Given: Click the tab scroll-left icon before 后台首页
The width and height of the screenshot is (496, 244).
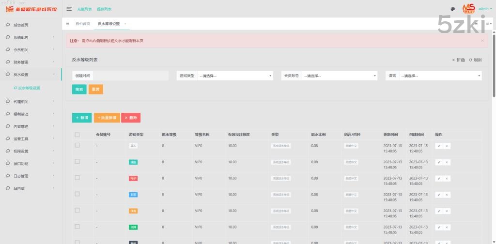Looking at the screenshot, I should coord(67,23).
